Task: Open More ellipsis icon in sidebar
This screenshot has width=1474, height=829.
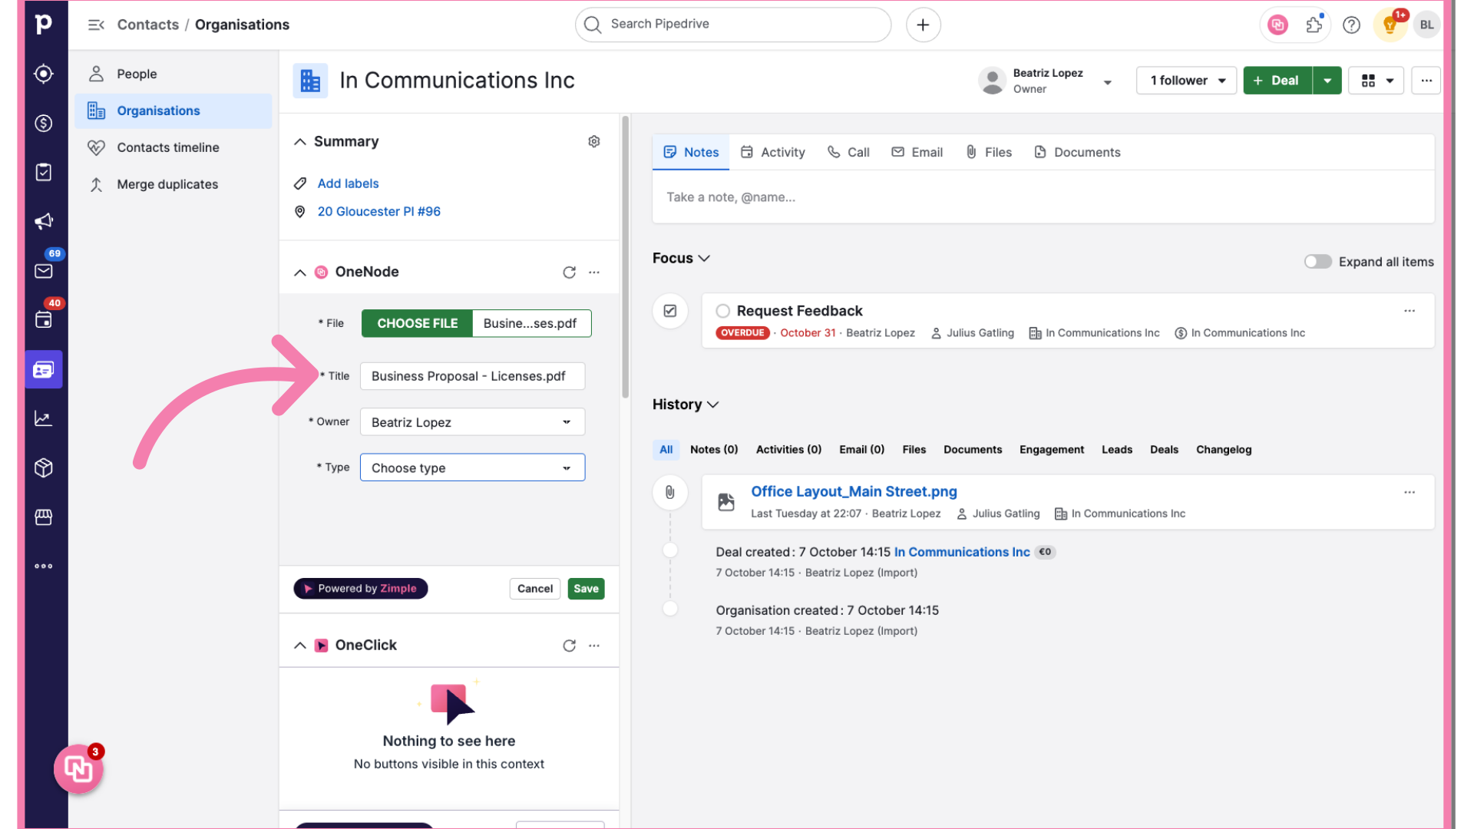Action: [x=44, y=566]
